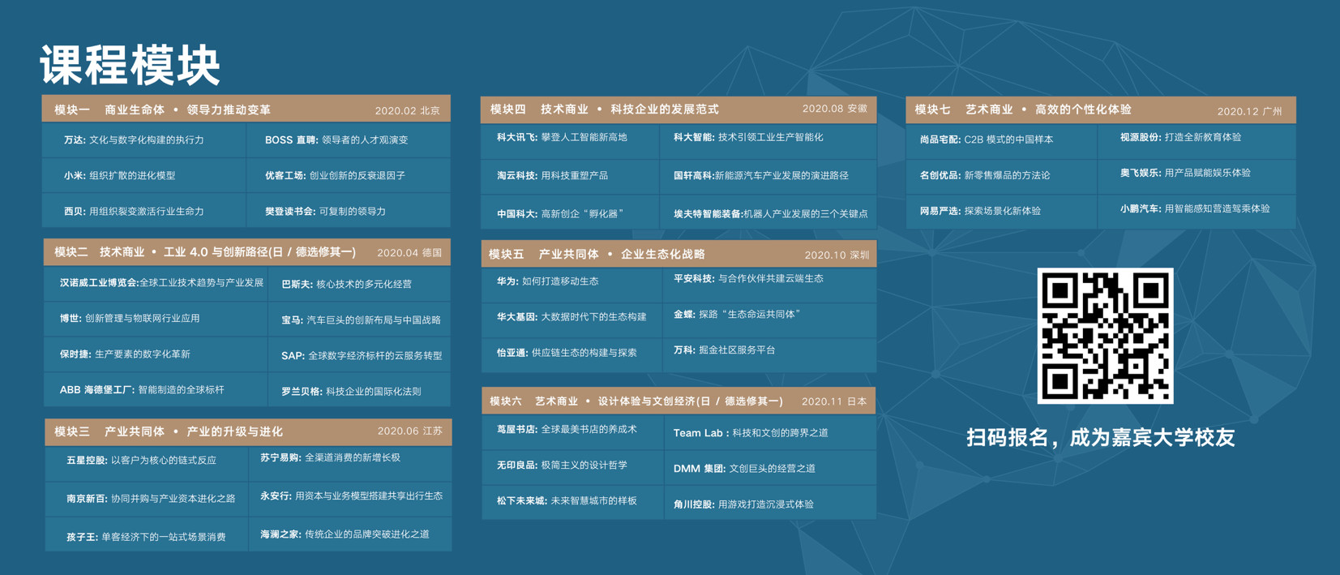Select the 模块七 艺术商业 高效的个性化体验 header
This screenshot has height=575, width=1340.
(1101, 110)
